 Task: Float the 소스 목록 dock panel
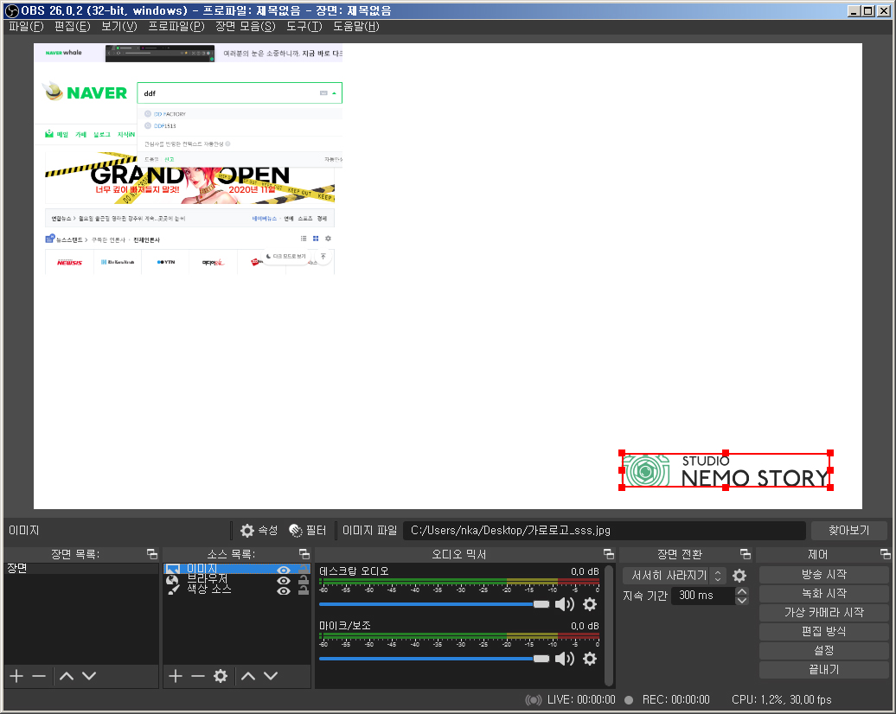[x=304, y=554]
